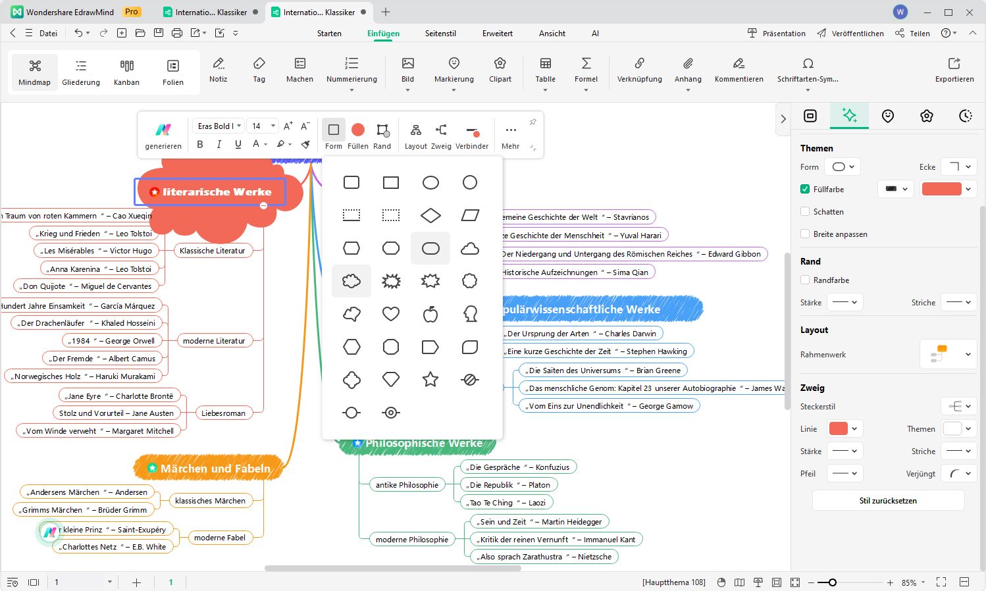Click the red Füllfarbe color swatch

pos(941,190)
